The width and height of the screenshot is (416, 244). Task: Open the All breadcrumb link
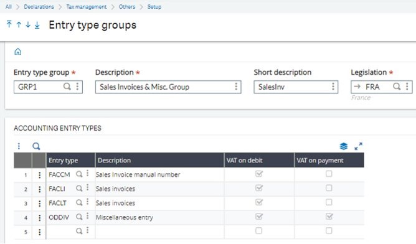tap(9, 7)
